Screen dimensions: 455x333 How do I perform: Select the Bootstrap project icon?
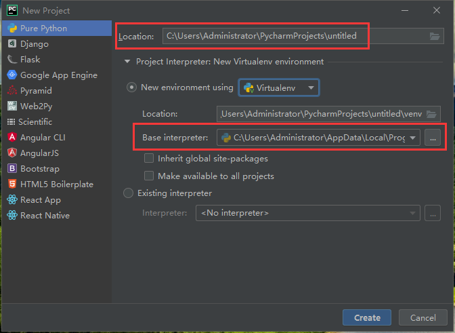[12, 169]
